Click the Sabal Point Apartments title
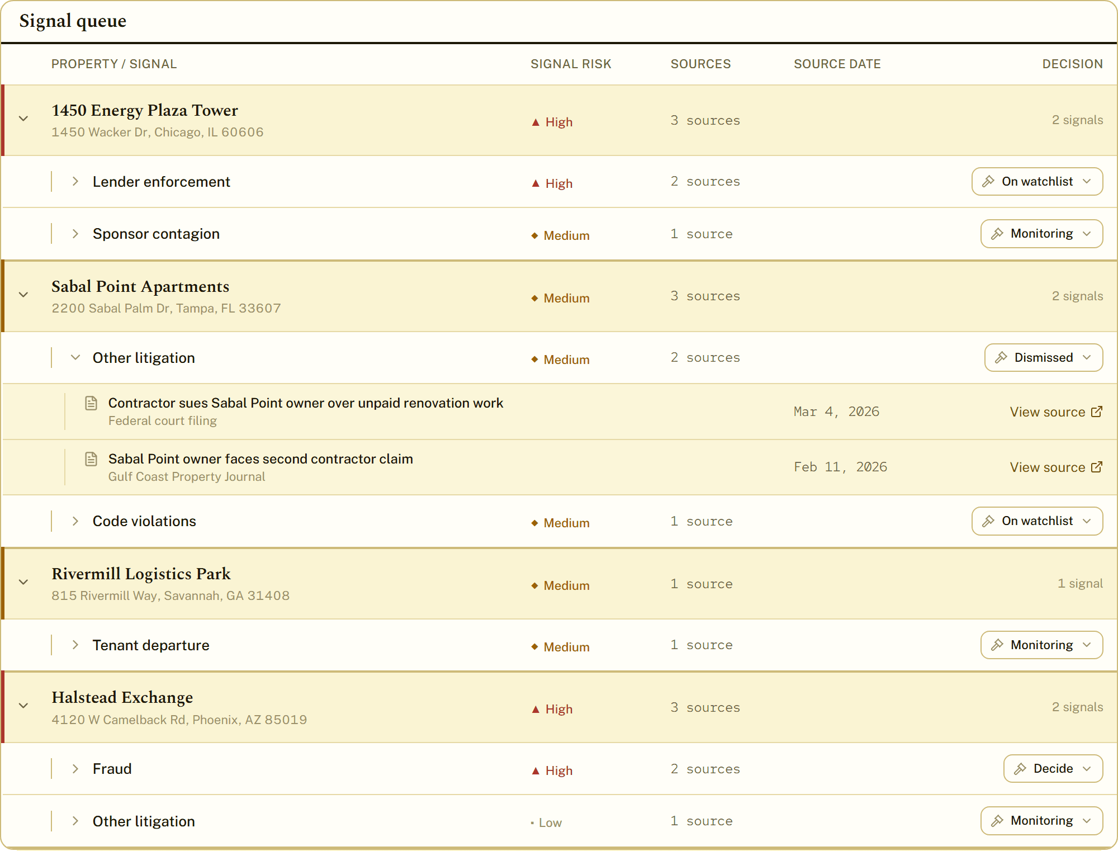1118x851 pixels. [x=140, y=286]
